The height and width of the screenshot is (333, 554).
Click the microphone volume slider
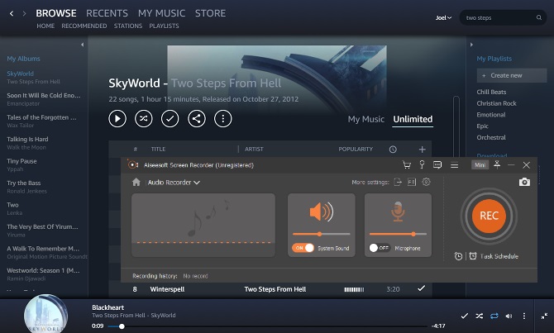[398, 234]
